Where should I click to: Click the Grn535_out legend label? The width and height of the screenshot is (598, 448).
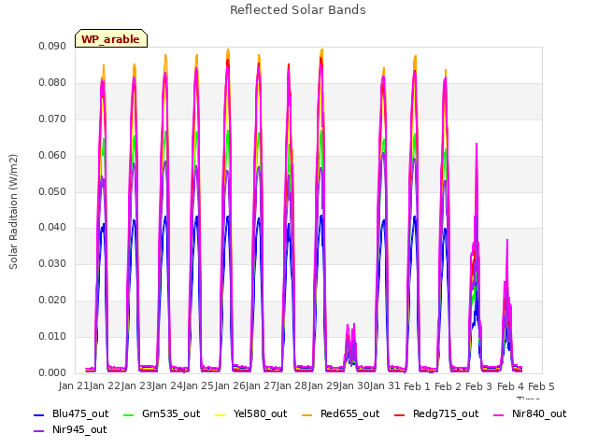coord(171,414)
